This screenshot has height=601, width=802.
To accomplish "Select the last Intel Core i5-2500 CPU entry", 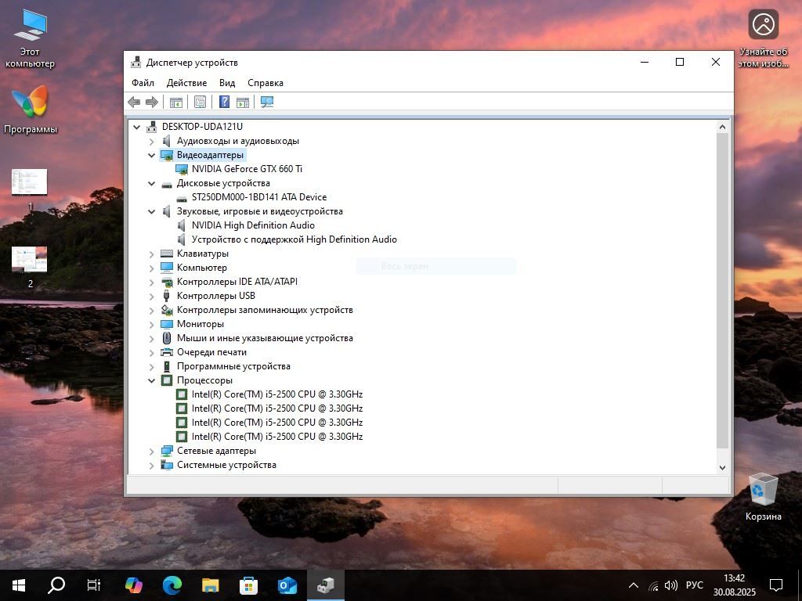I will click(x=277, y=437).
